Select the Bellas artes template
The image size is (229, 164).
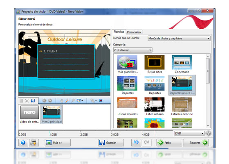point(155,62)
